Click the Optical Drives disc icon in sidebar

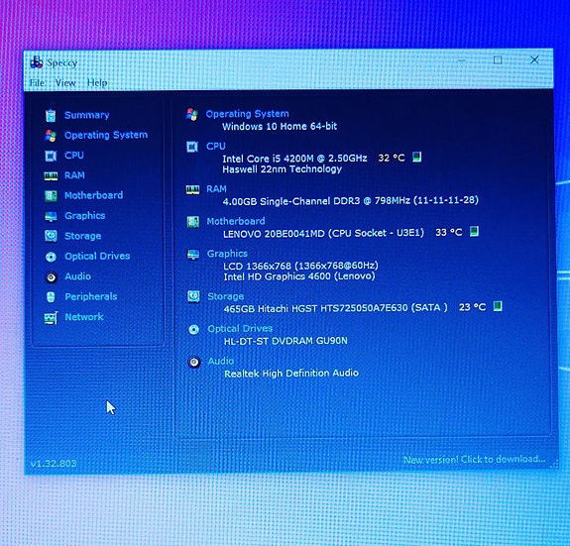(51, 257)
